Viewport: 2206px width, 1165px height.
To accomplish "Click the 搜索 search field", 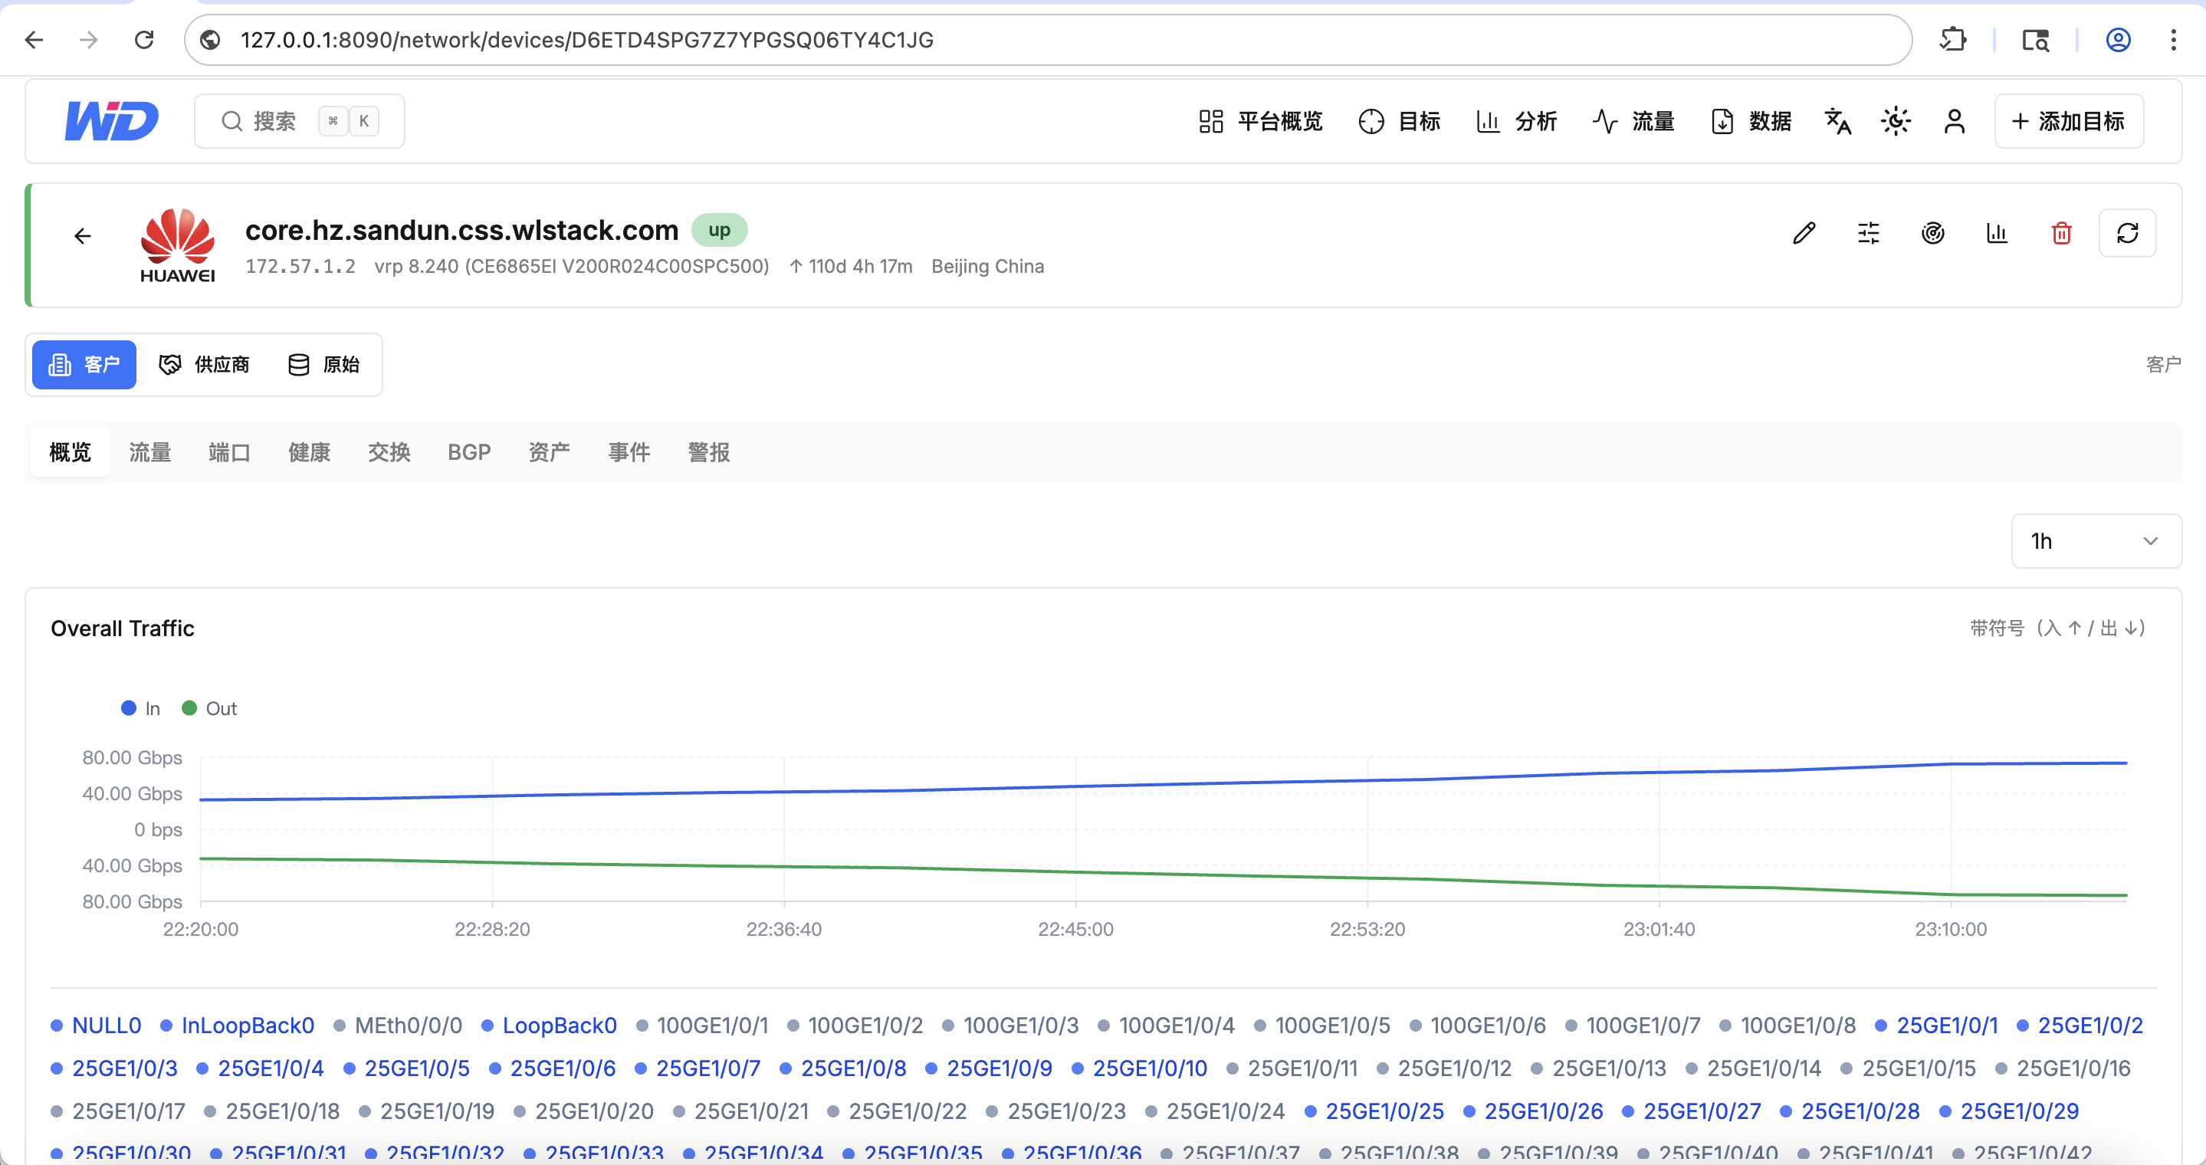I will [300, 122].
